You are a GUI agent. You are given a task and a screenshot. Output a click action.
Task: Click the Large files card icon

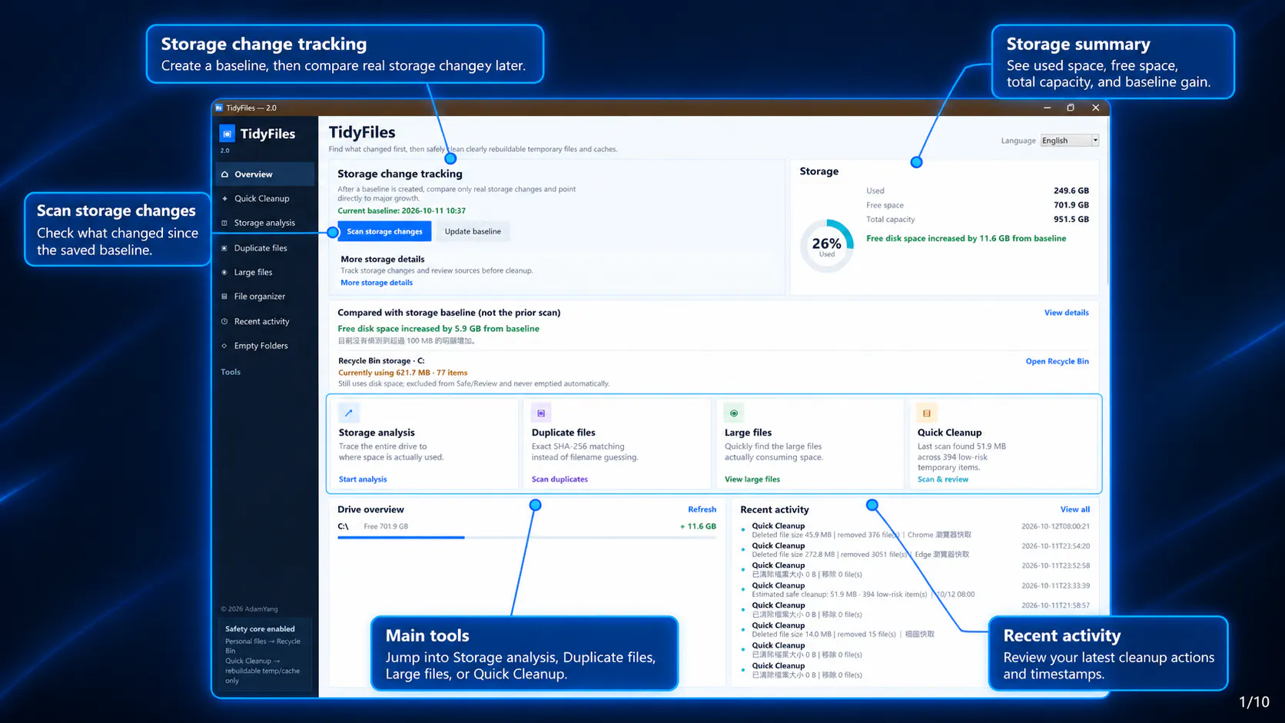tap(734, 413)
